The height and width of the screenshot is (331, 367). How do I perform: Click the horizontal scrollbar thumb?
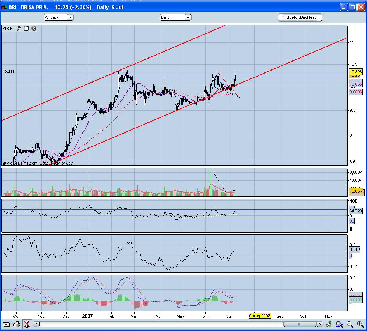300,325
